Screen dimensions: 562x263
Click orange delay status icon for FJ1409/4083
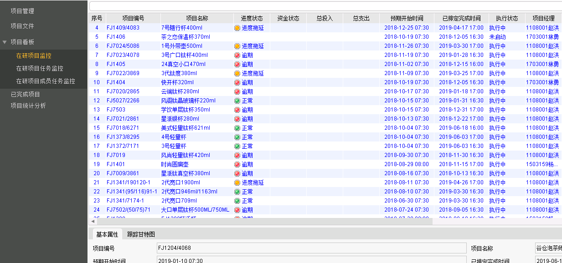[237, 28]
